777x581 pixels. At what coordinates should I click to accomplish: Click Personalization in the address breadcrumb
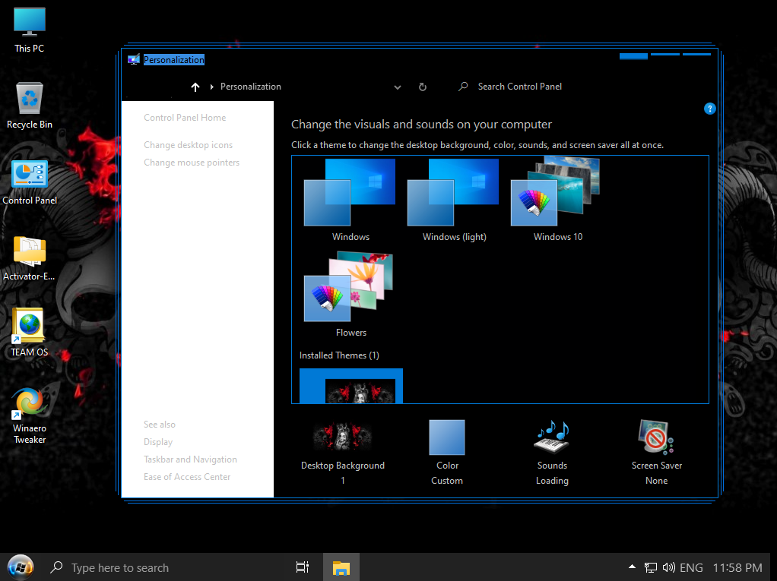(x=251, y=87)
